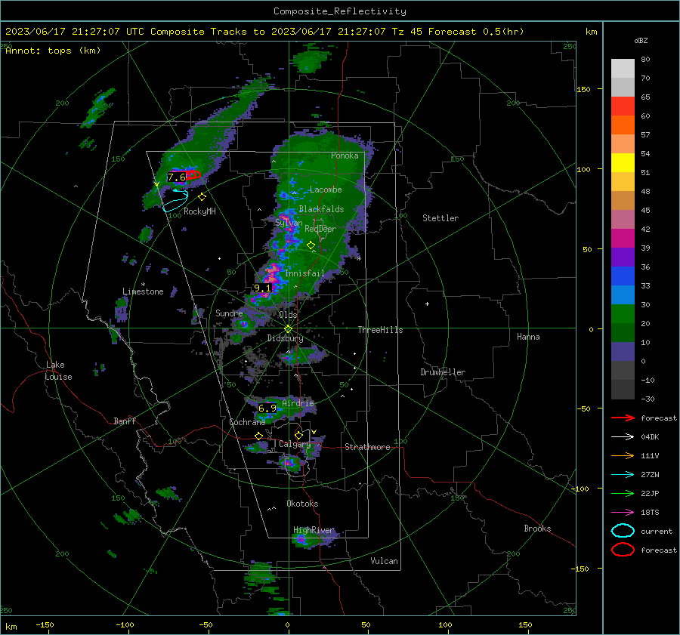Click the cyan current storm outline near RockyMH
The height and width of the screenshot is (635, 680).
point(175,200)
